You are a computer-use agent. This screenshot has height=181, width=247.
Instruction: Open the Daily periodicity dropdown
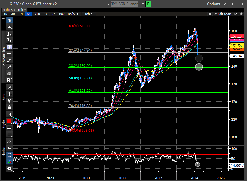[x=73, y=14]
